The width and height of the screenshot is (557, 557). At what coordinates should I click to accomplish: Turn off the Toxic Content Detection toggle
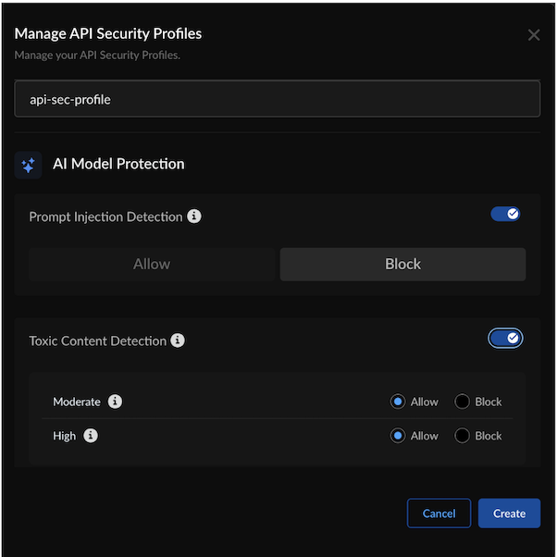point(505,339)
